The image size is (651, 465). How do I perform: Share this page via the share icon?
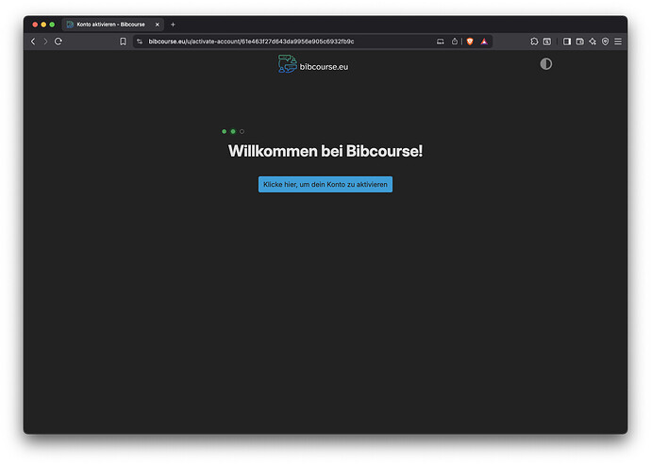(x=455, y=42)
